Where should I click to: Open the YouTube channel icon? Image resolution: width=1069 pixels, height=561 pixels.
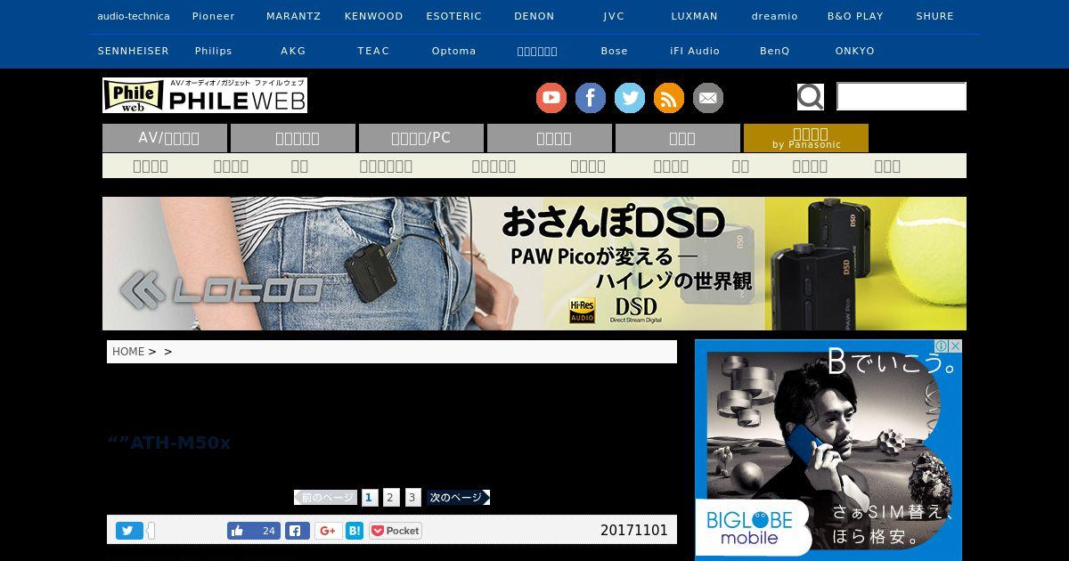click(x=551, y=98)
